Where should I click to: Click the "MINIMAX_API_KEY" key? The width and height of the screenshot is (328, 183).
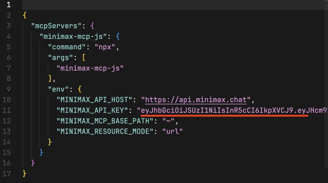pyautogui.click(x=92, y=110)
